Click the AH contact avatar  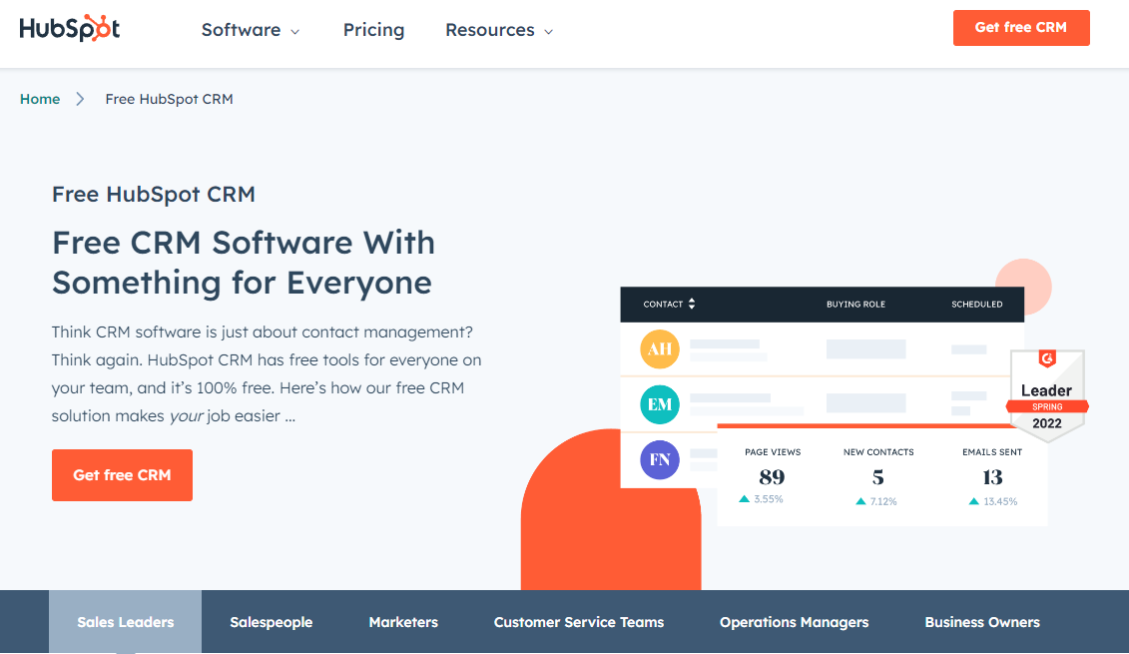click(x=660, y=349)
